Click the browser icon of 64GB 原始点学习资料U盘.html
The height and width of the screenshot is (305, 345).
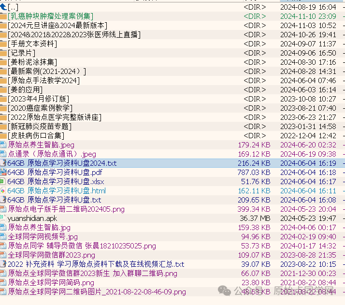pyautogui.click(x=3, y=191)
